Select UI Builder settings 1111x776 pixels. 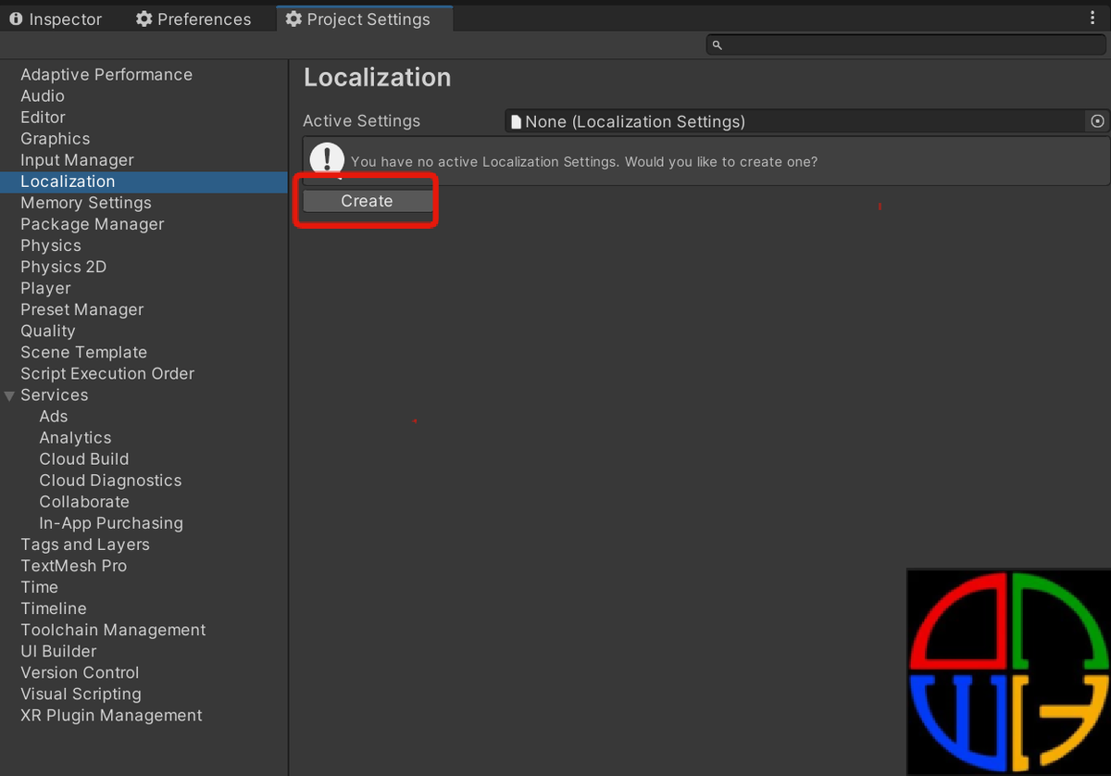coord(59,651)
